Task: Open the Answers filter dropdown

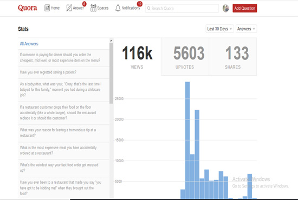Action: coord(246,29)
